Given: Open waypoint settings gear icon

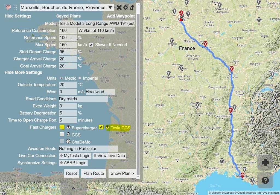Looking at the screenshot, I should click(x=126, y=7).
